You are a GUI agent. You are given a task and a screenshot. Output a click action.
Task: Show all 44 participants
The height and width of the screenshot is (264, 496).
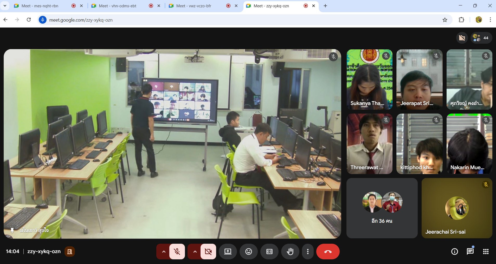[481, 38]
